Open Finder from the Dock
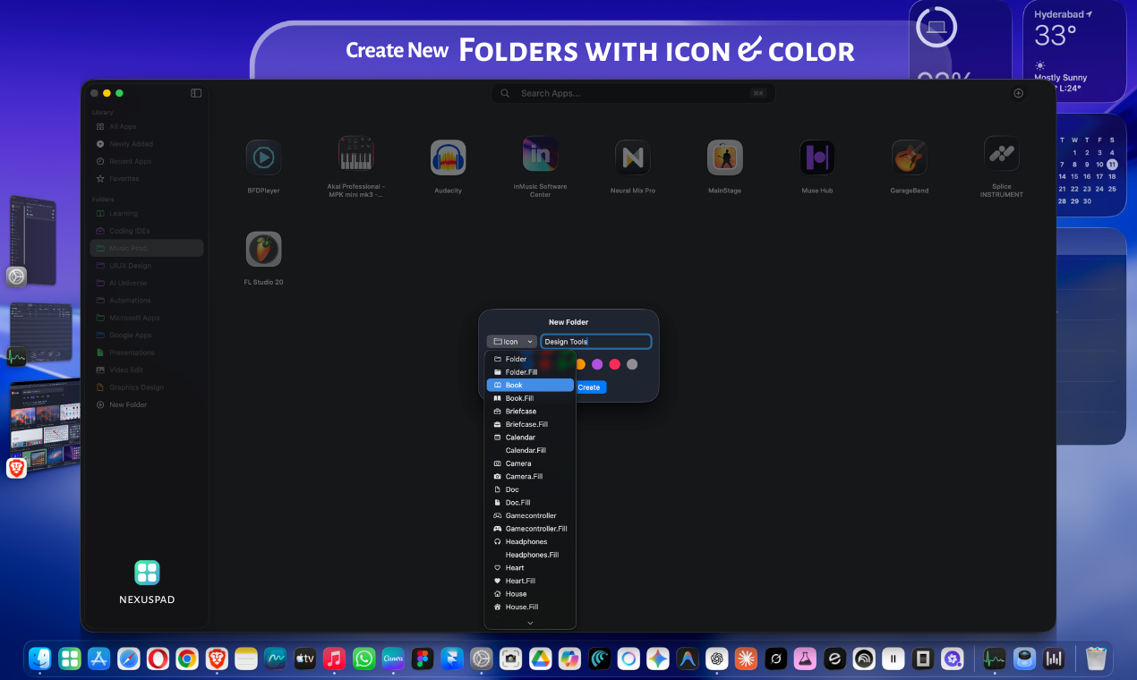Image resolution: width=1137 pixels, height=680 pixels. [x=40, y=659]
